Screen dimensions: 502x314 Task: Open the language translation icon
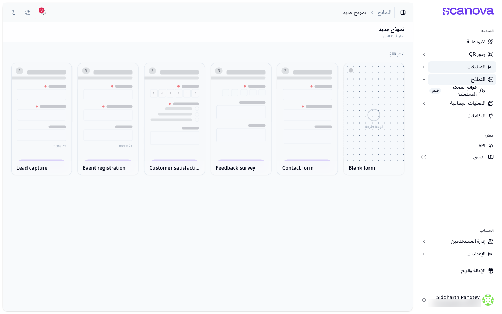[x=28, y=12]
